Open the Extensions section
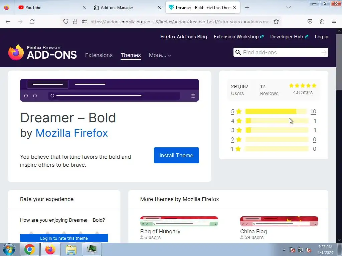 (99, 55)
